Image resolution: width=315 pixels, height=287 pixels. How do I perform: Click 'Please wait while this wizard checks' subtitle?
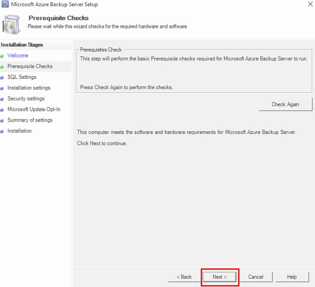pos(107,26)
